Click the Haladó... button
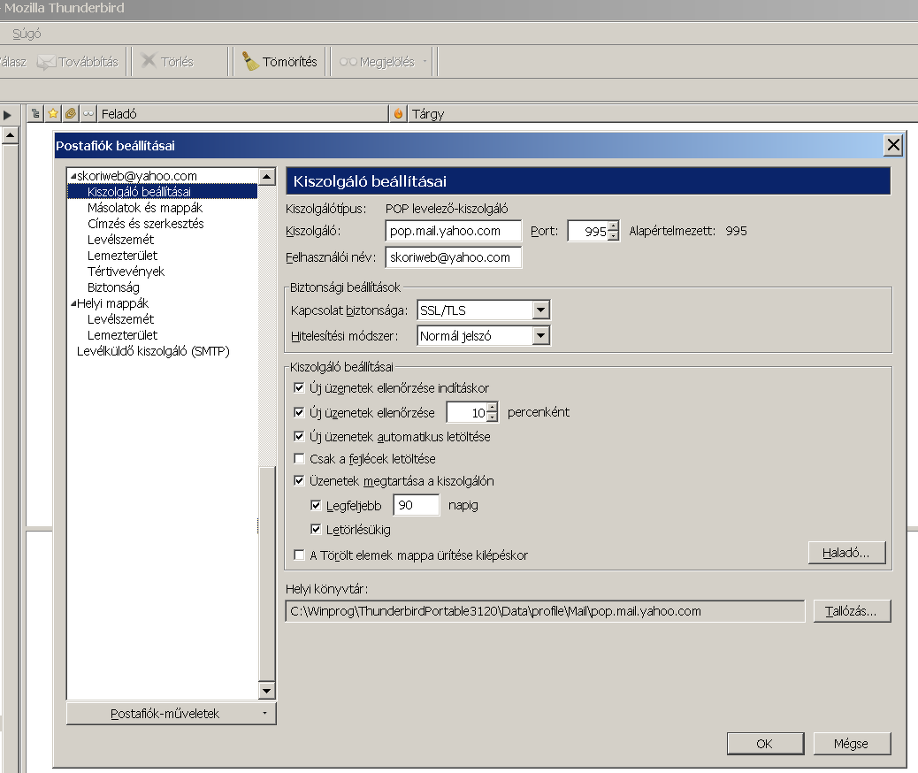The image size is (918, 773). coord(846,553)
